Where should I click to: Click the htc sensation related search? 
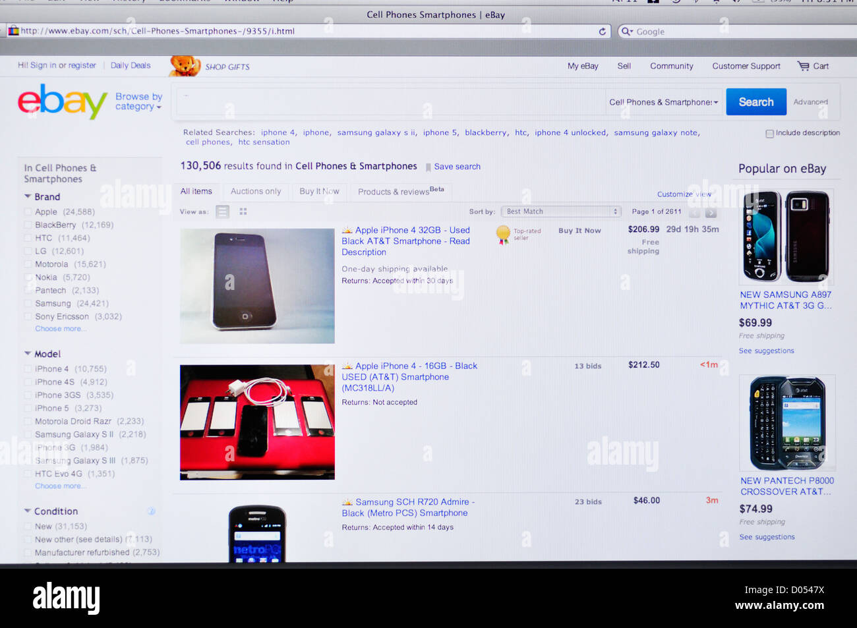click(x=264, y=142)
